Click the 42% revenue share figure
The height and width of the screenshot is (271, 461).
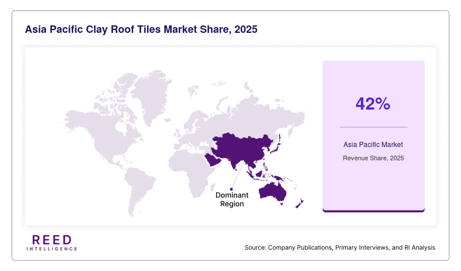pyautogui.click(x=373, y=104)
